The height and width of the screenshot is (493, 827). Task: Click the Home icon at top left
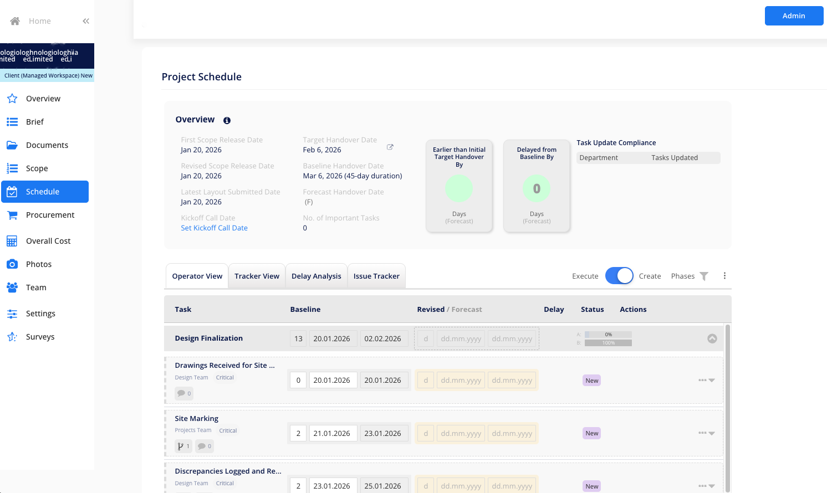point(13,20)
